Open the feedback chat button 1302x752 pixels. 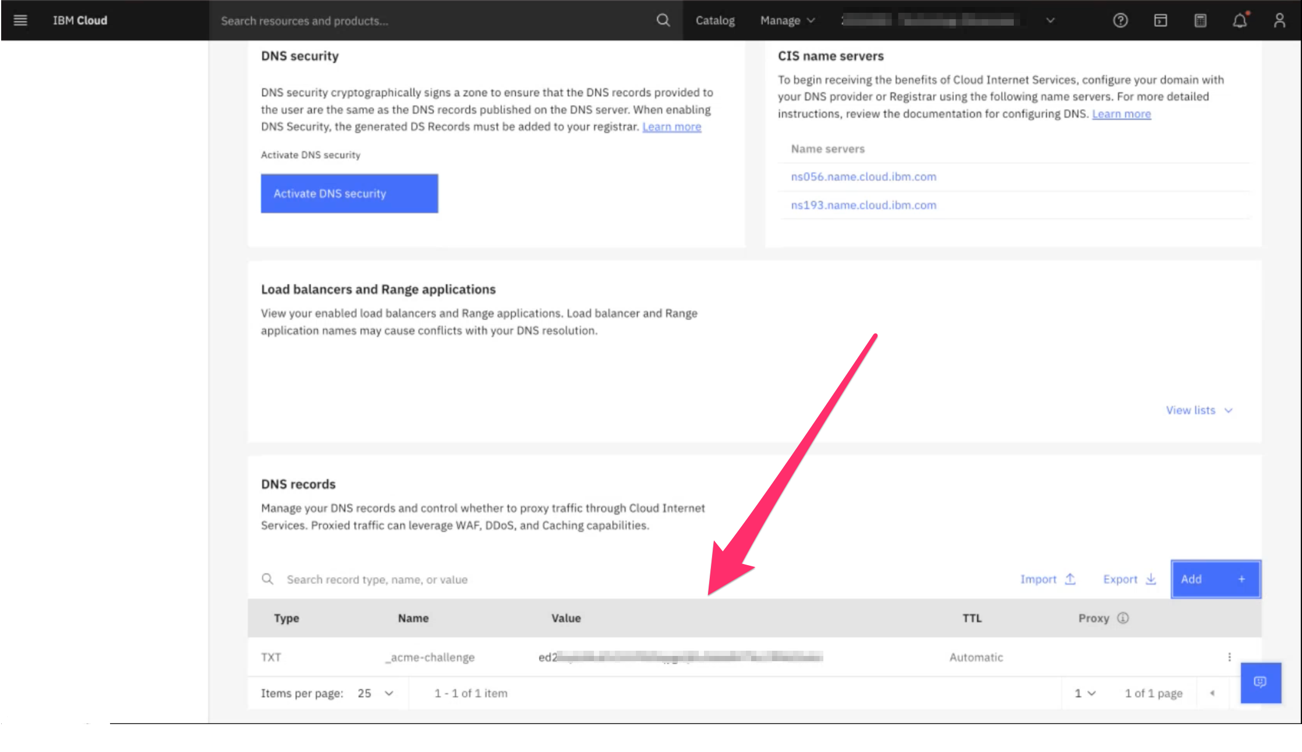(x=1260, y=682)
